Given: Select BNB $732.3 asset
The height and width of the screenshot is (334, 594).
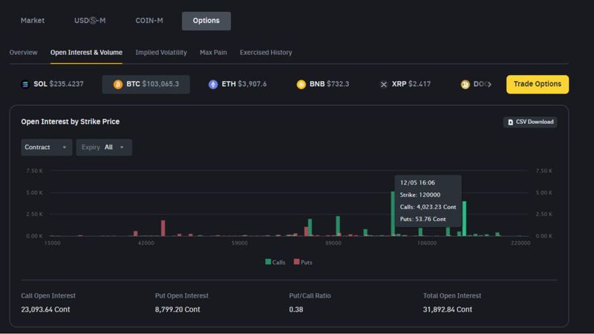Looking at the screenshot, I should tap(323, 84).
